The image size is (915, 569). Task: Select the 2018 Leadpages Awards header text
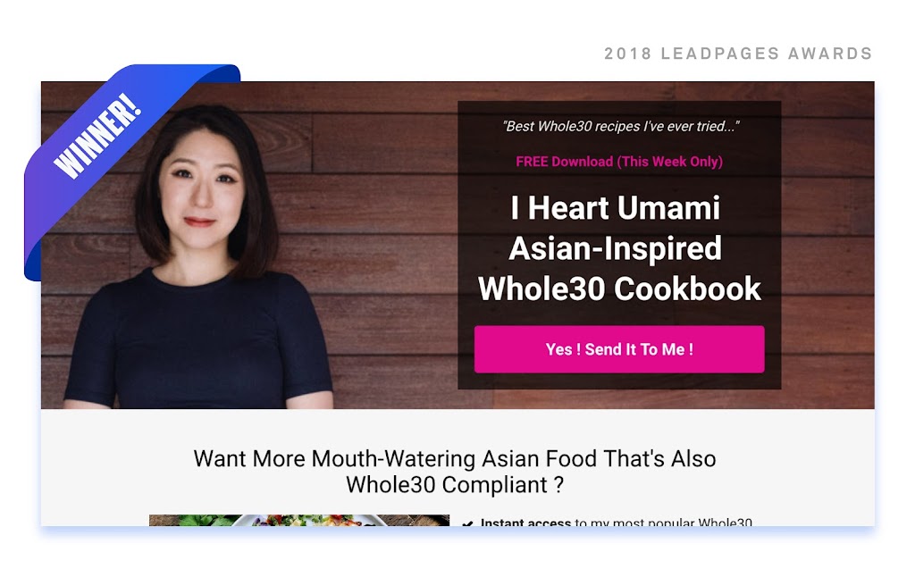[738, 54]
